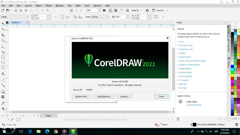Expand the Launch dropdown arrow
Viewport: 240px width, 135px height.
[167, 10]
